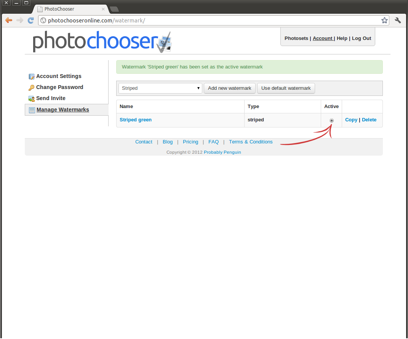The height and width of the screenshot is (339, 408).
Task: Open the browser wrench settings menu
Action: pyautogui.click(x=398, y=20)
